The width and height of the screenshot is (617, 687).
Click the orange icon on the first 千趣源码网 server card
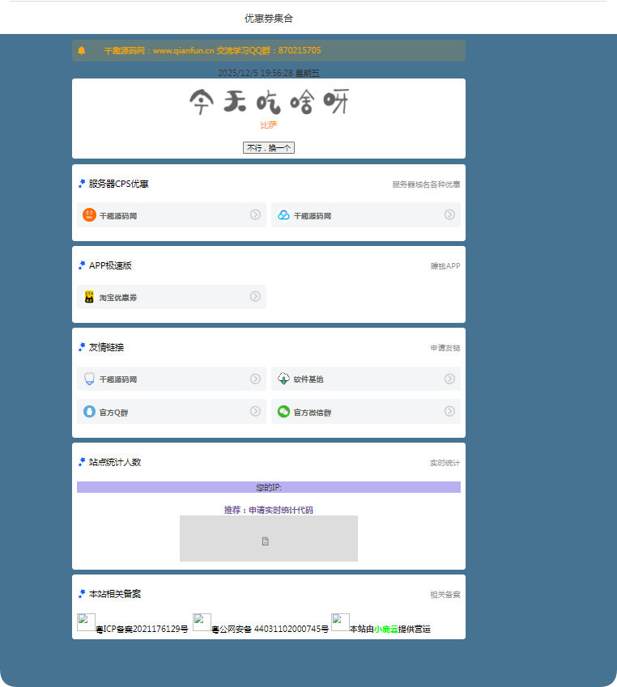89,214
